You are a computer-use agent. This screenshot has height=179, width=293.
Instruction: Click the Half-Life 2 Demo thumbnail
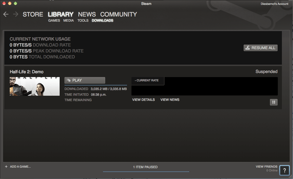click(x=35, y=86)
